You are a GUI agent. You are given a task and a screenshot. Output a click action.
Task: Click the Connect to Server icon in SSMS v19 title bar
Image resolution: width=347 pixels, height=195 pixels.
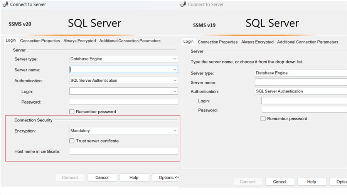183,5
